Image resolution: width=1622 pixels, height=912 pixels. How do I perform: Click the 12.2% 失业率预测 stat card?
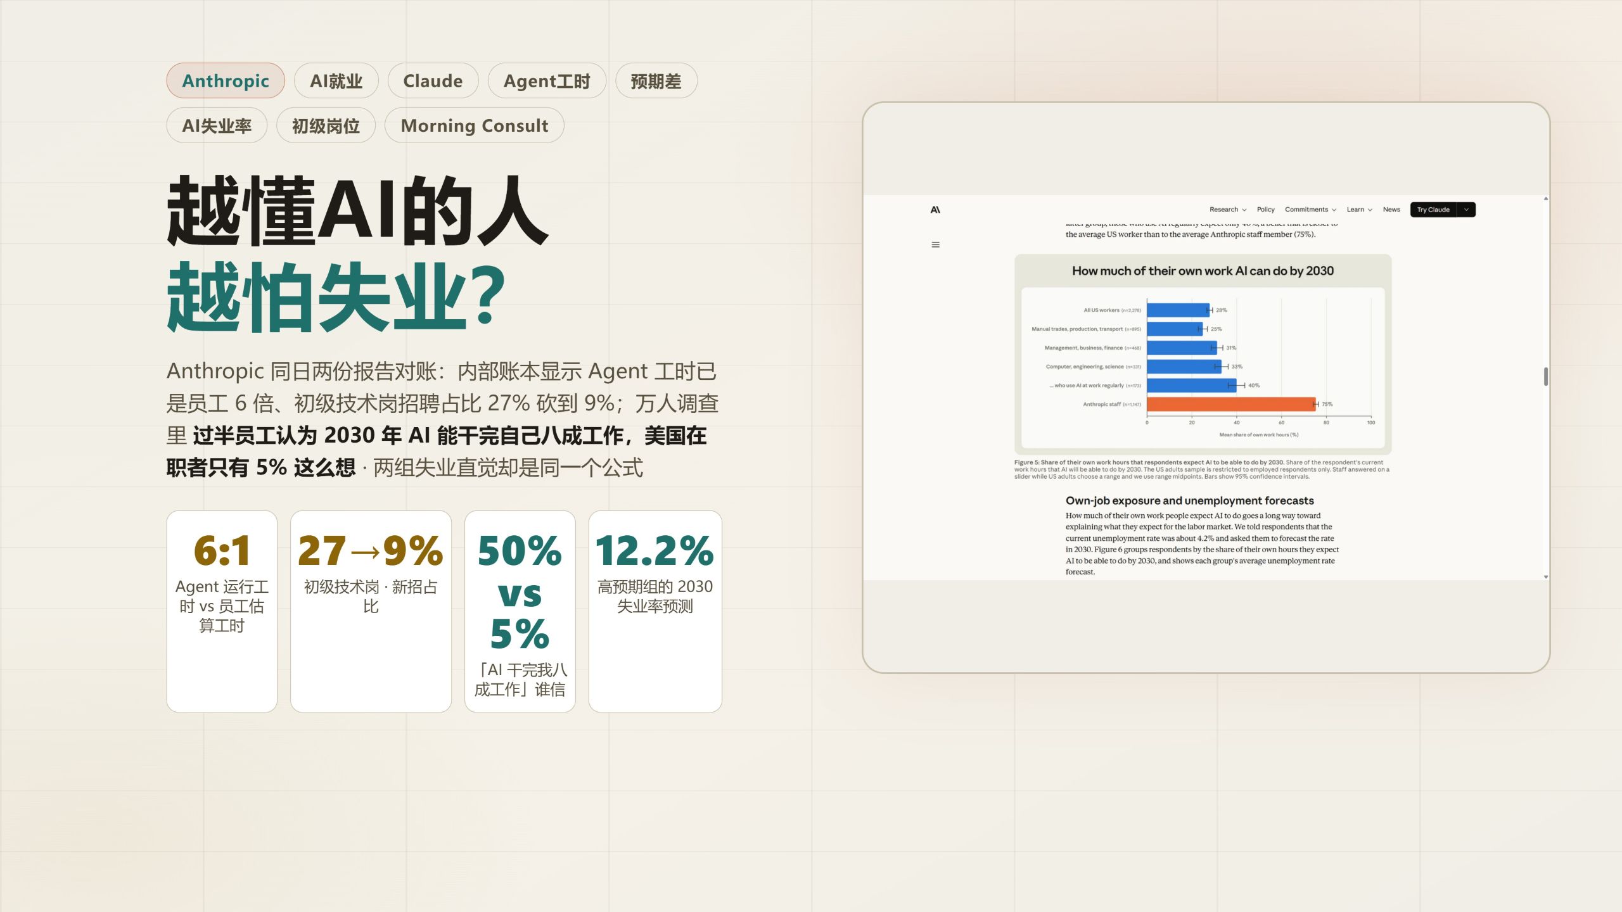coord(655,611)
